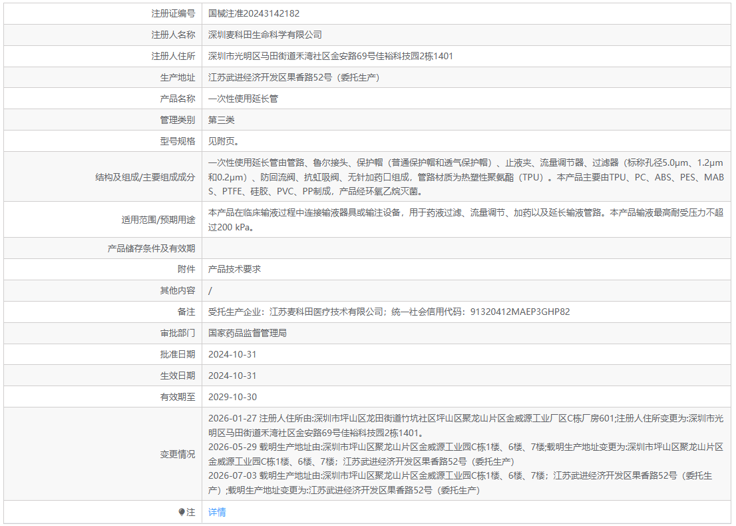This screenshot has width=736, height=526.
Task: Click registrant name 深圳麦科田生命科学有限公司
Action: pos(266,35)
